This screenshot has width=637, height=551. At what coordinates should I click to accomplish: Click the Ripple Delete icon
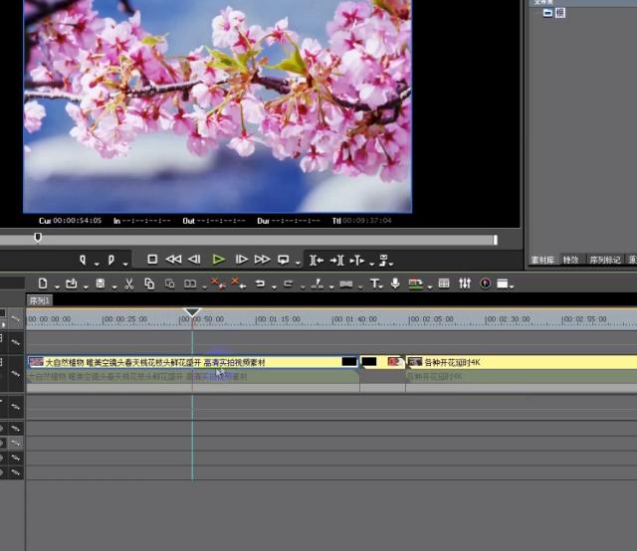point(238,283)
